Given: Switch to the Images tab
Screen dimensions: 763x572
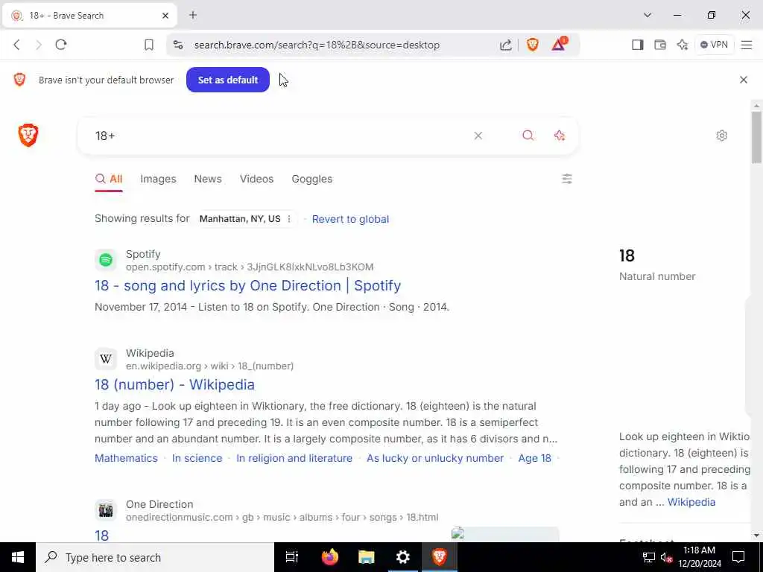Looking at the screenshot, I should click(x=158, y=179).
